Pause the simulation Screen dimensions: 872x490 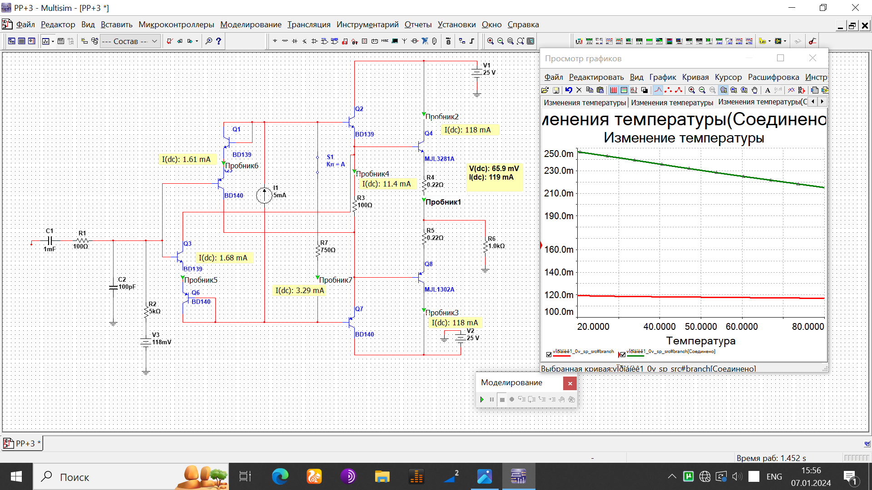tap(492, 400)
